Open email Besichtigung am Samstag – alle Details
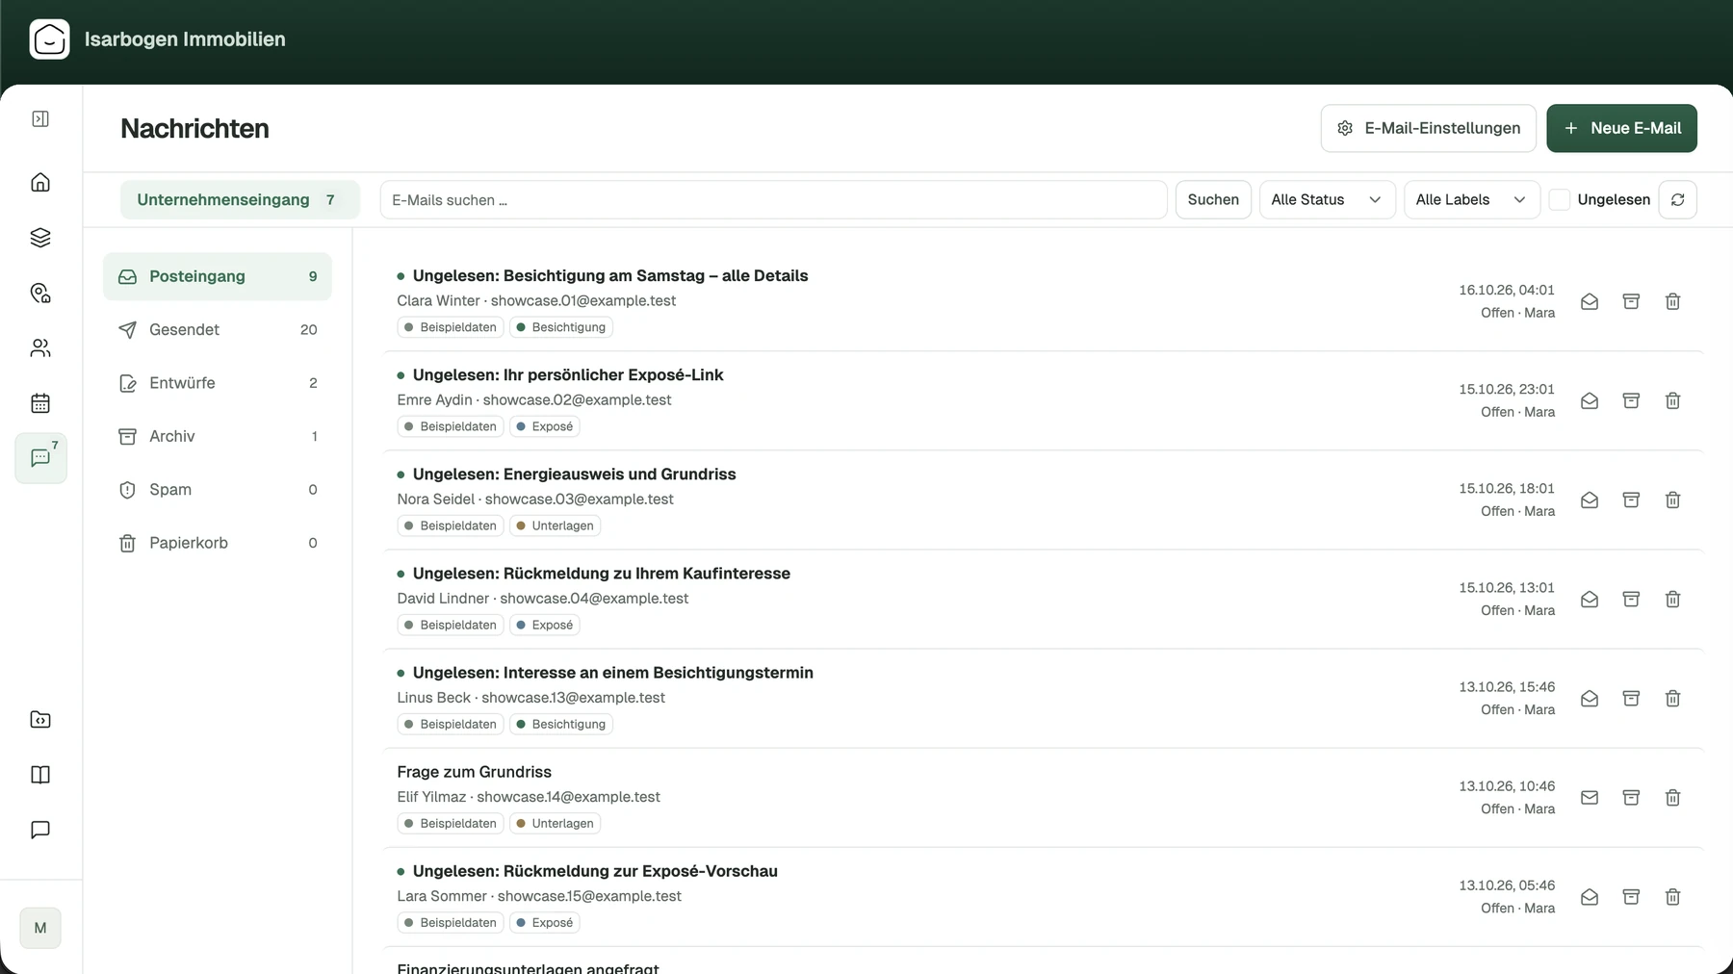Image resolution: width=1733 pixels, height=974 pixels. pyautogui.click(x=610, y=275)
